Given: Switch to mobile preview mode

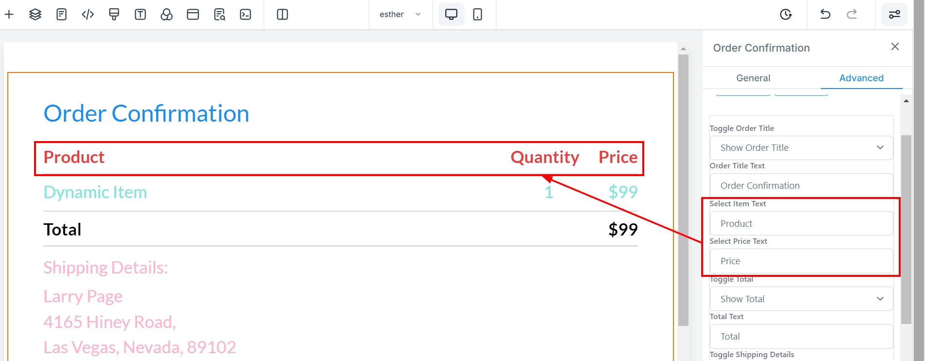Looking at the screenshot, I should click(x=478, y=15).
